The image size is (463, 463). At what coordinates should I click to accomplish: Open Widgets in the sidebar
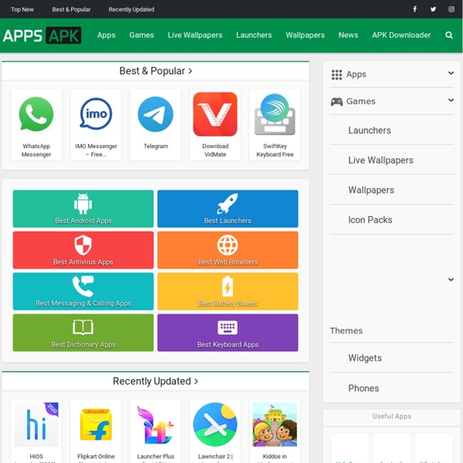[x=365, y=358]
